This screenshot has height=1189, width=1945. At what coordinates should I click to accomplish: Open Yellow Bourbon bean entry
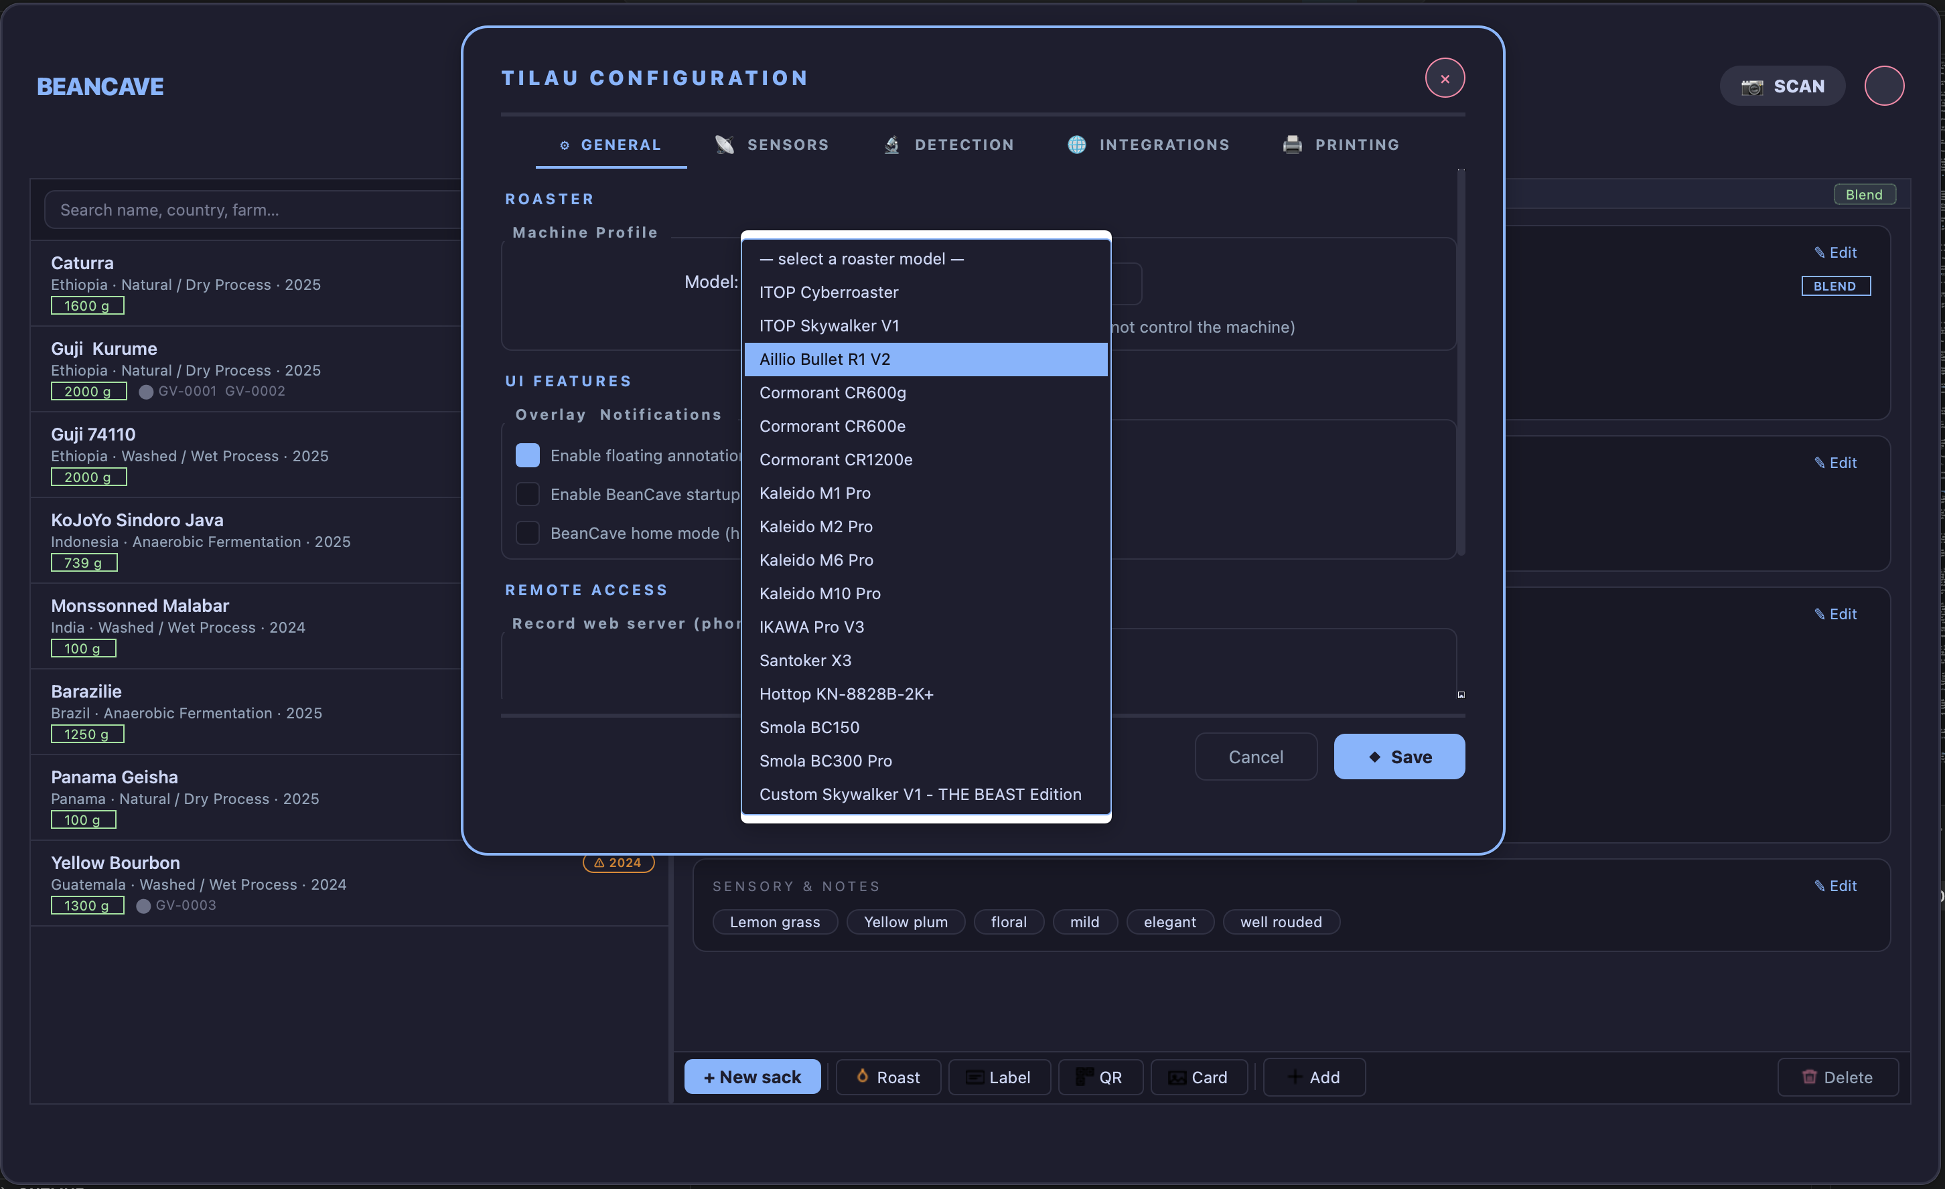tap(349, 883)
